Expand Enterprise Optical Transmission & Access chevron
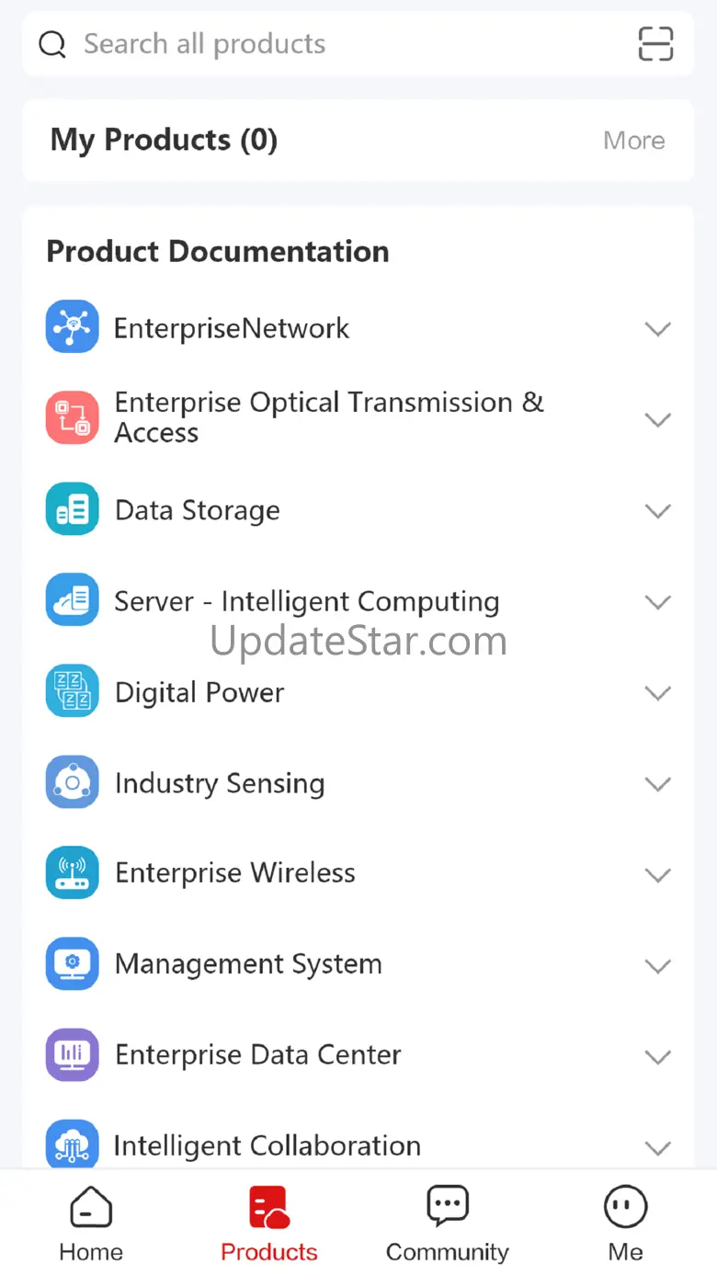The height and width of the screenshot is (1275, 717). point(657,419)
